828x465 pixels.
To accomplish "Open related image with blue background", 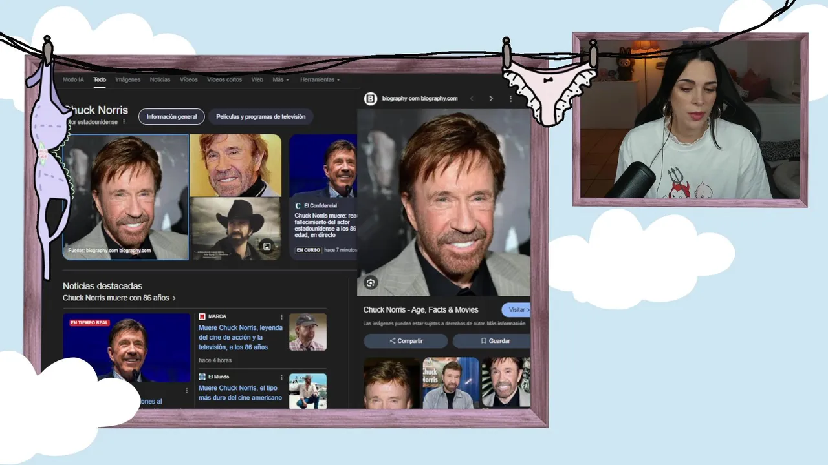I will coord(451,383).
